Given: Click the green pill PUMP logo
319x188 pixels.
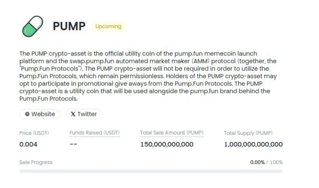Looking at the screenshot, I should click(32, 27).
